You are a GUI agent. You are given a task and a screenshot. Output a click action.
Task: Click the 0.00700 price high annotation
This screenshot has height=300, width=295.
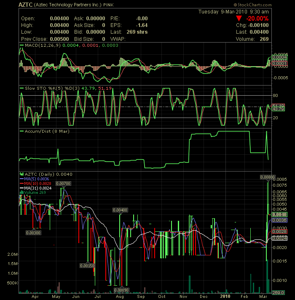tap(63, 183)
